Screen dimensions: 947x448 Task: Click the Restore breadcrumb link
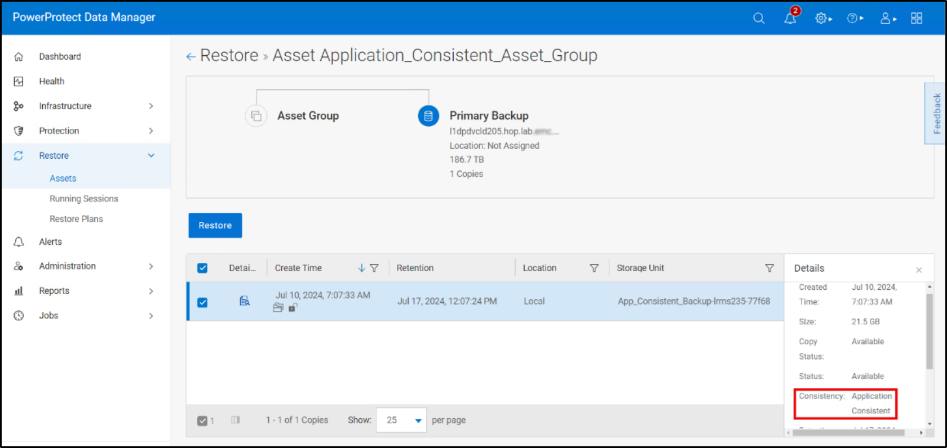[x=229, y=55]
